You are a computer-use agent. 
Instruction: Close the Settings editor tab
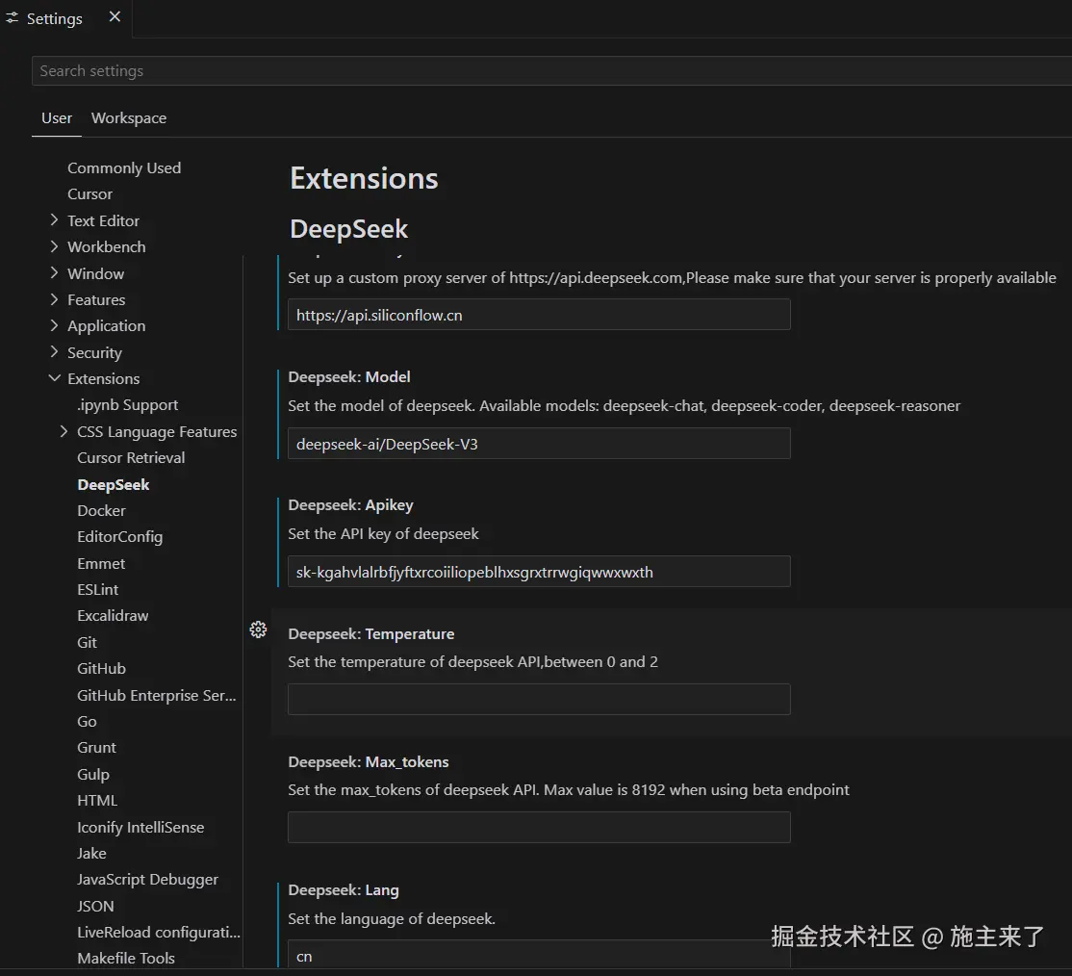(x=115, y=17)
